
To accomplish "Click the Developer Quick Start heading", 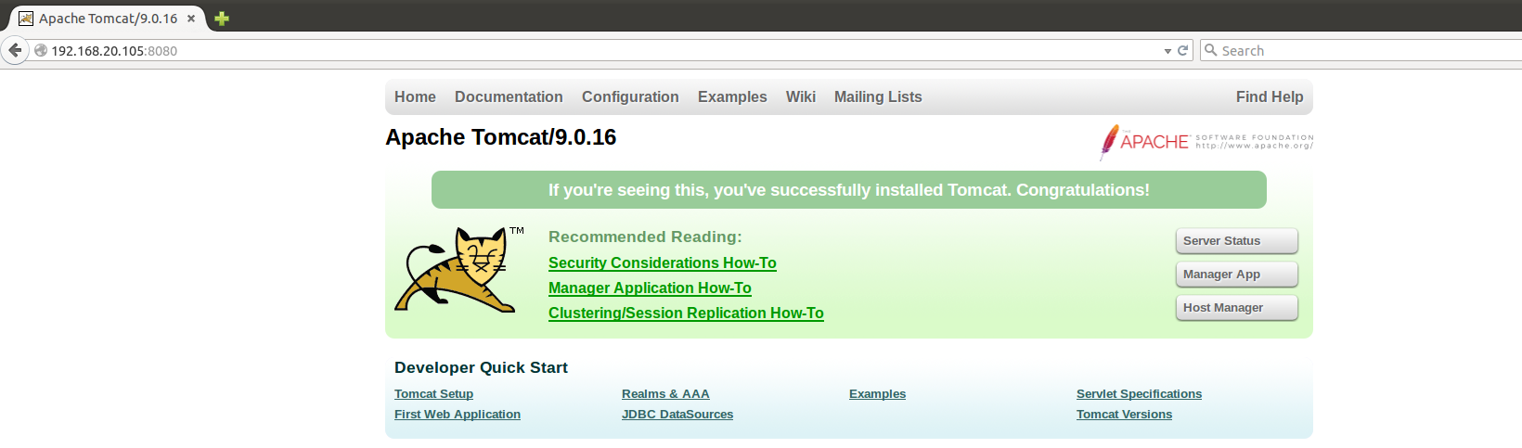I will (x=481, y=367).
